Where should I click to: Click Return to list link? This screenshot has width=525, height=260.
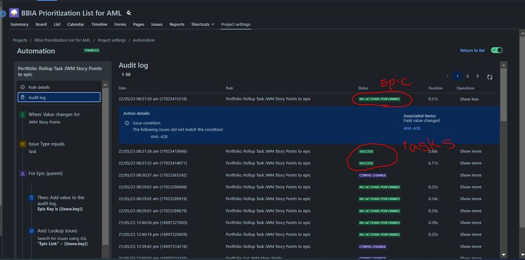(472, 51)
